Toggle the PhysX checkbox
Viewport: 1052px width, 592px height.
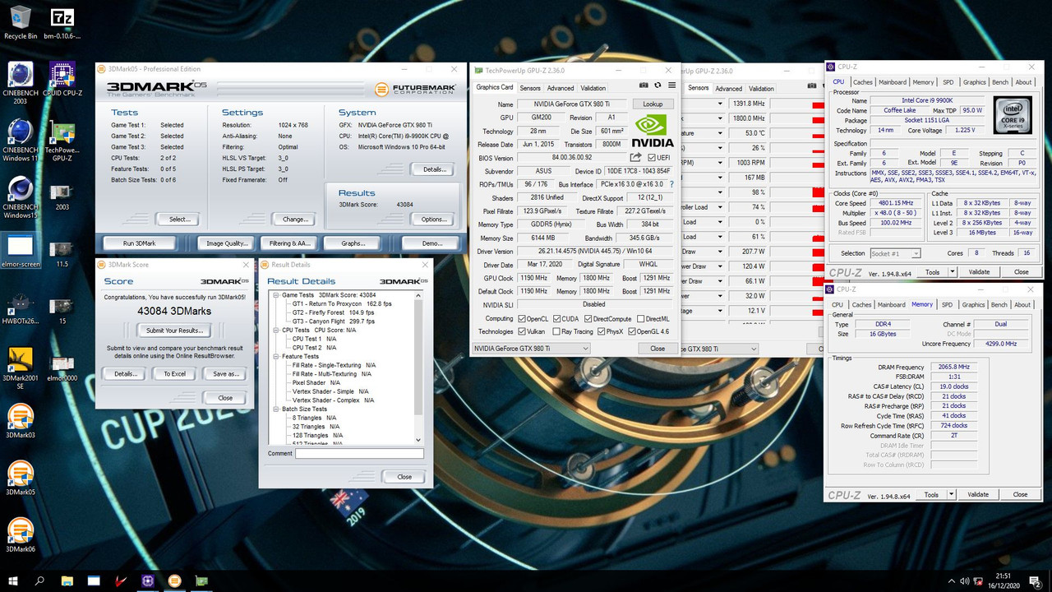click(x=602, y=331)
